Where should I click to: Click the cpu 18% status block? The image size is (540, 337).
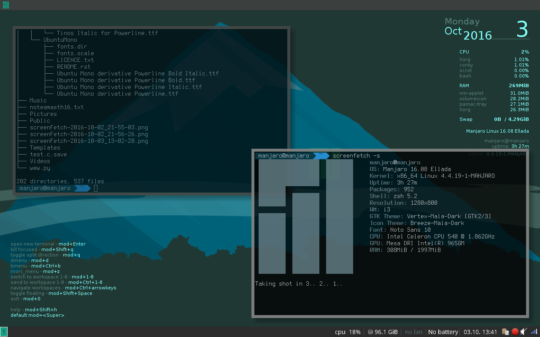pyautogui.click(x=347, y=332)
